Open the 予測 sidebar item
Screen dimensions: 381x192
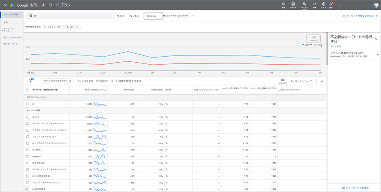coord(6,22)
